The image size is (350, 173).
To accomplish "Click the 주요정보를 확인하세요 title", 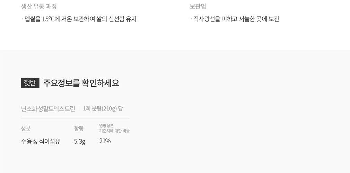I will (x=81, y=83).
